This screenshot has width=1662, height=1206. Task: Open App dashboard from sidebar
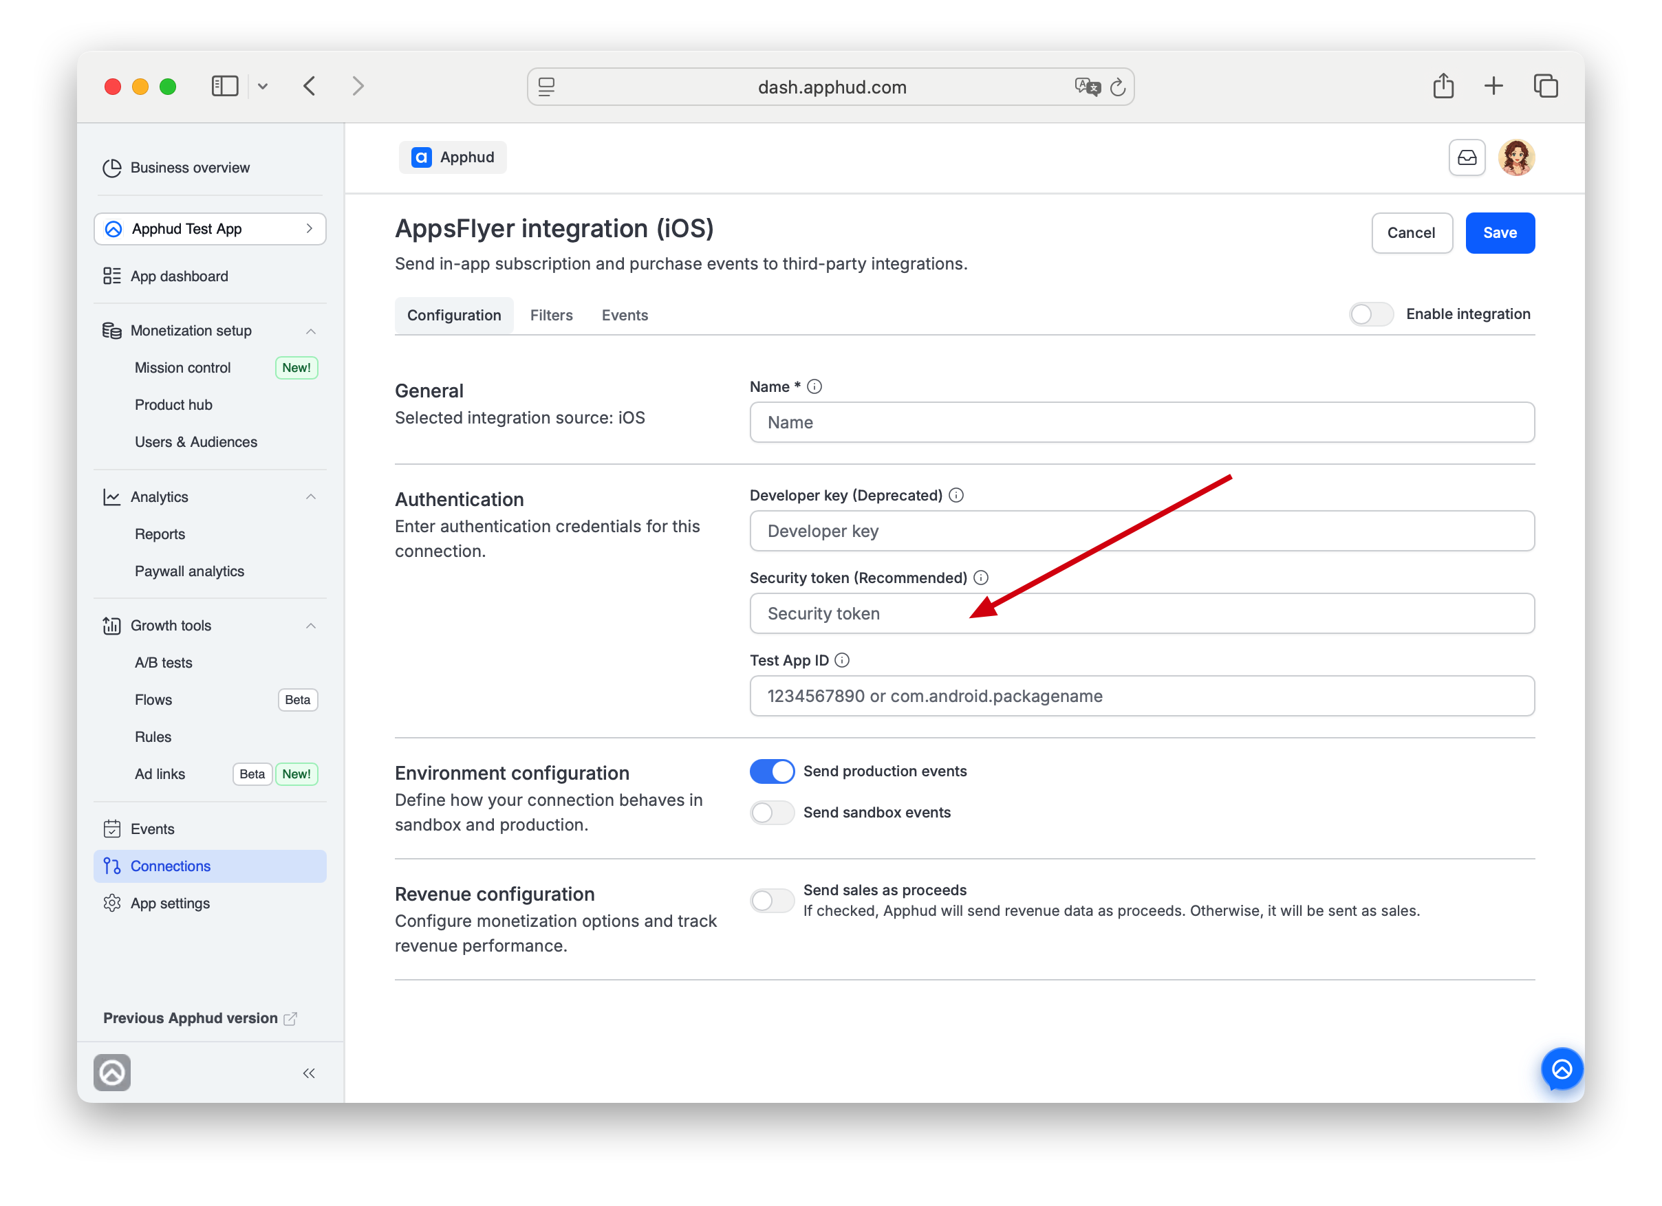[166, 276]
